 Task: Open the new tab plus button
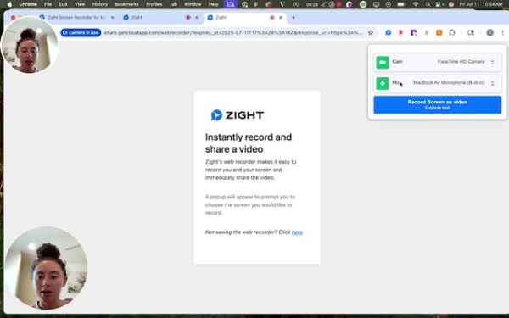point(294,18)
